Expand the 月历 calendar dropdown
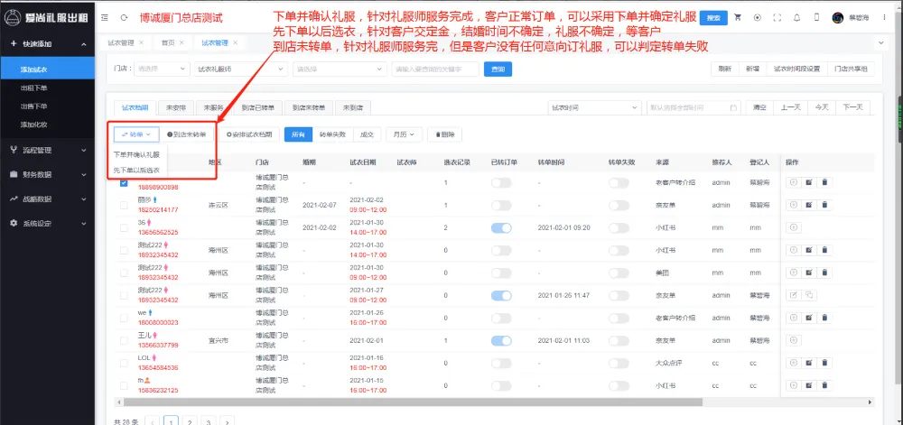Viewport: 903px width, 425px height. 404,134
